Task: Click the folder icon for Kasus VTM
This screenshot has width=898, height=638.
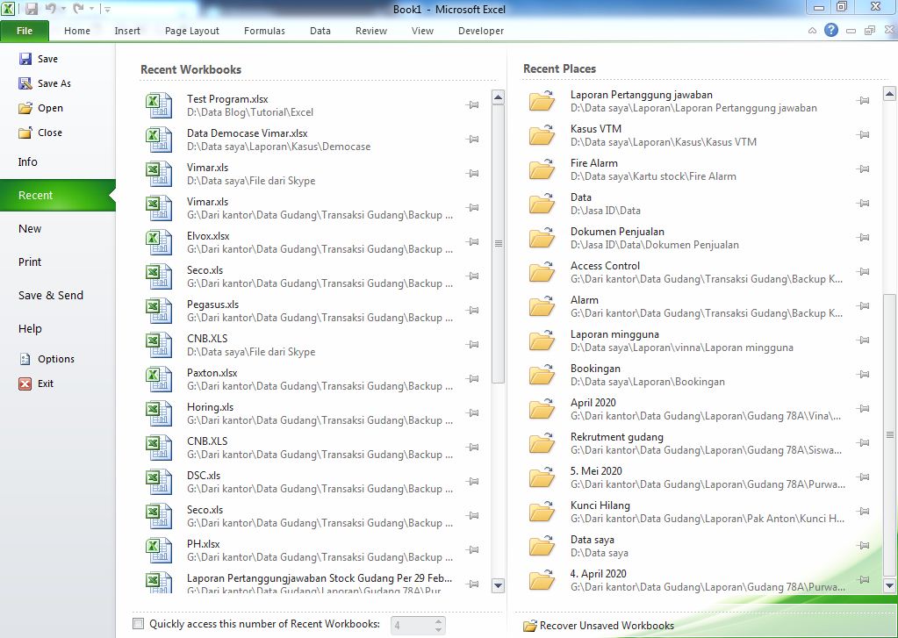Action: click(x=542, y=134)
